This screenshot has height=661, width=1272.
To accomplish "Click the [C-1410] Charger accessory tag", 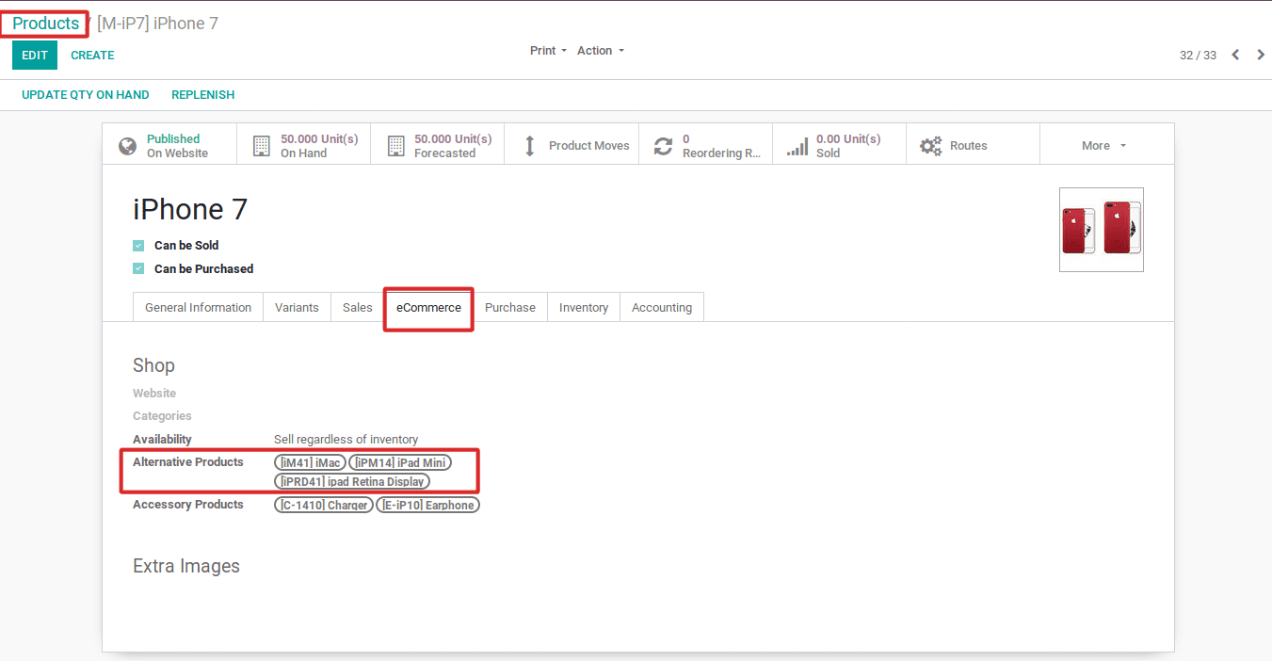I will (324, 506).
